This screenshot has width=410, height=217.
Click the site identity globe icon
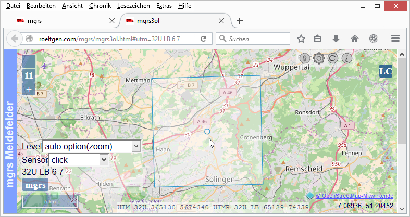(x=29, y=39)
